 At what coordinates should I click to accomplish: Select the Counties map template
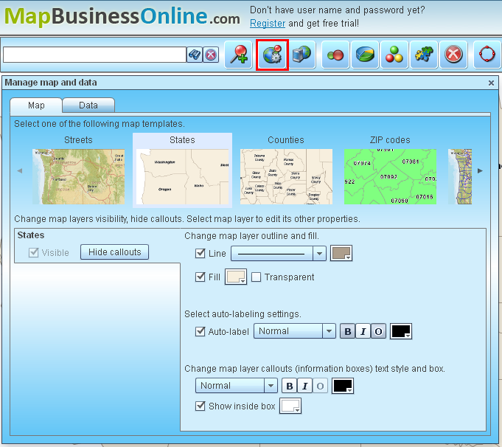pyautogui.click(x=286, y=171)
